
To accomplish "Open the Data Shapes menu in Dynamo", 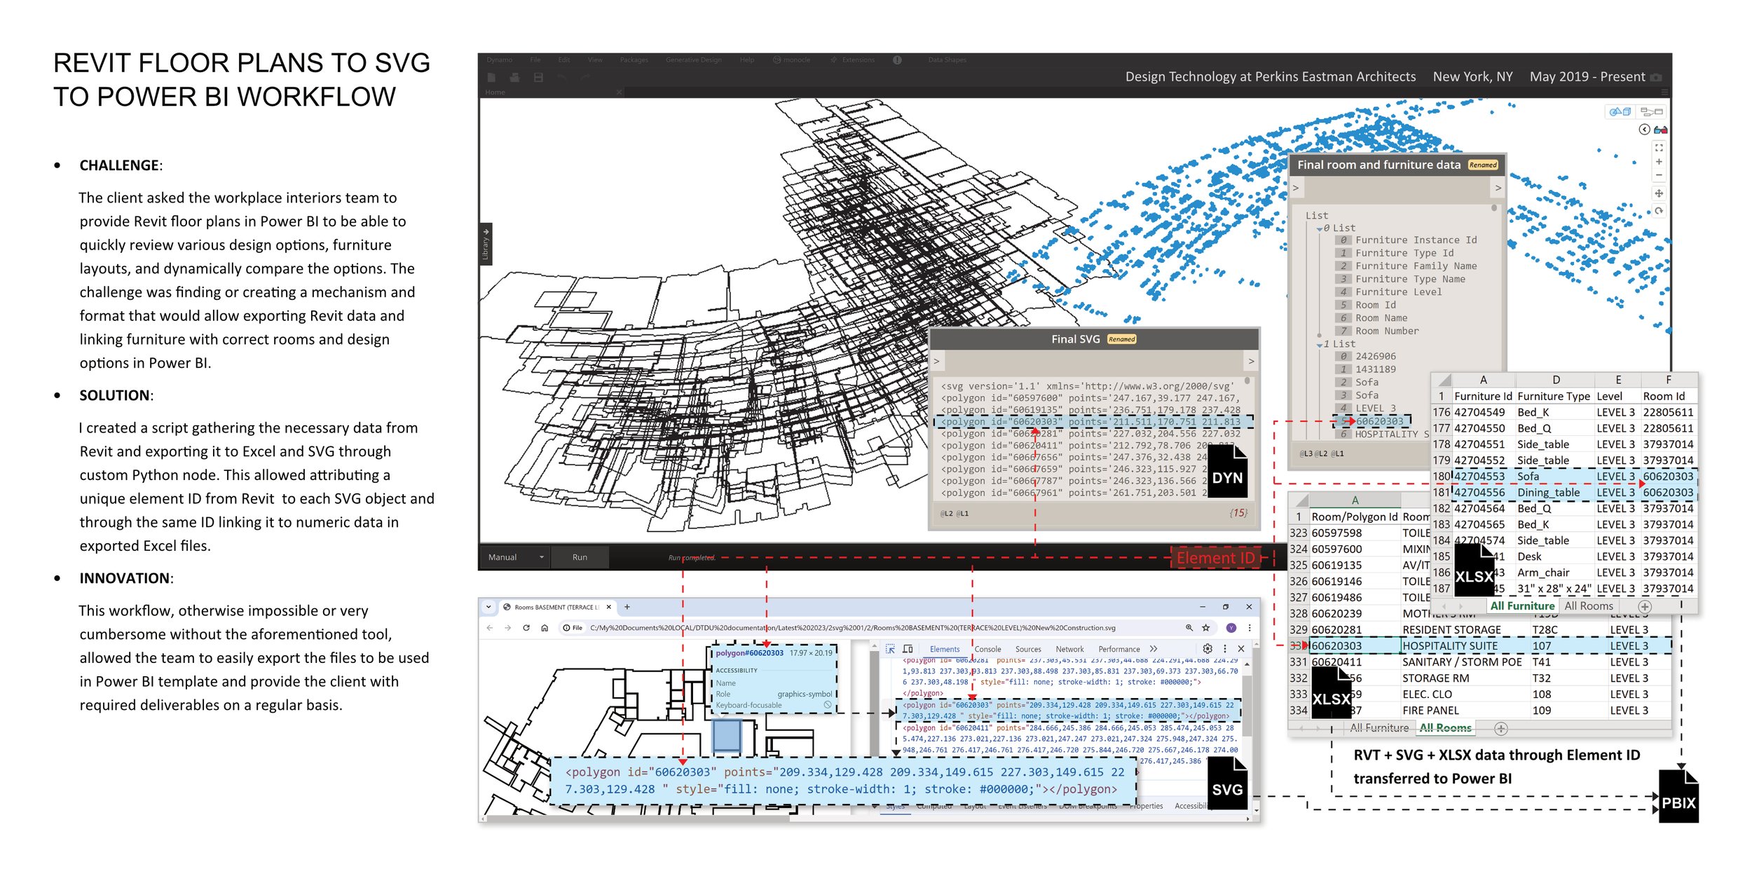I will coord(947,60).
